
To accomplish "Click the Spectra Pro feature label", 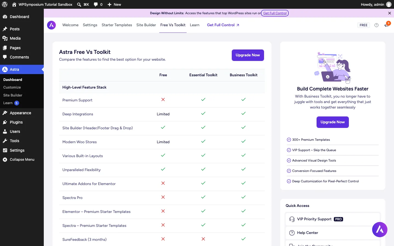I will click(73, 198).
